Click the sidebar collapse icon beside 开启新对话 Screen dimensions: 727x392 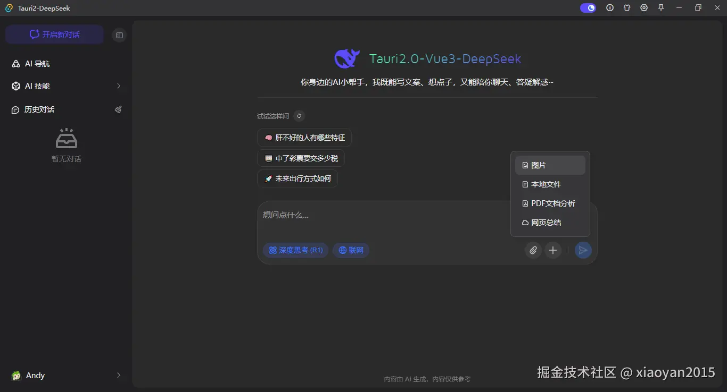point(119,35)
